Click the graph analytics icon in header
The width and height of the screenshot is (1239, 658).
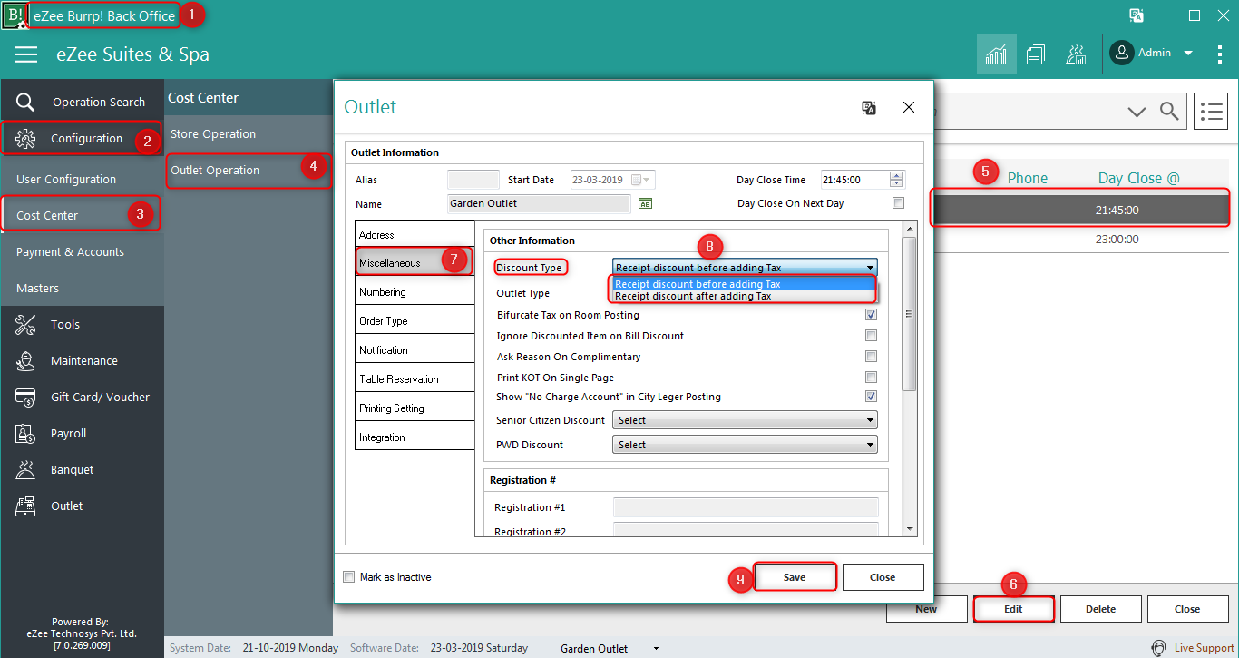pos(1077,54)
